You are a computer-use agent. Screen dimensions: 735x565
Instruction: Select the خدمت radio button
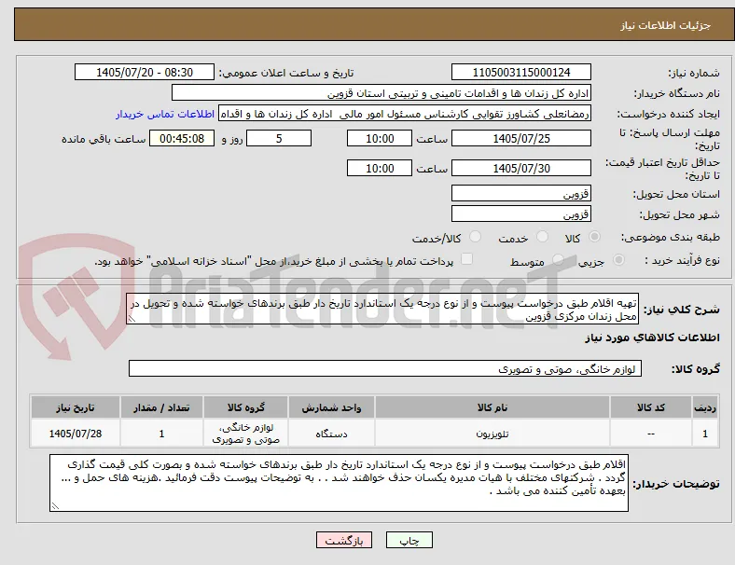click(542, 237)
